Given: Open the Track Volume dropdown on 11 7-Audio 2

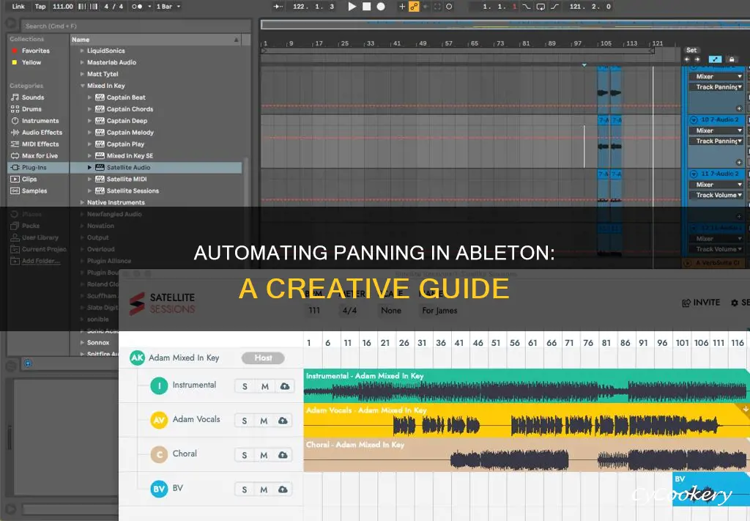Looking at the screenshot, I should click(x=716, y=195).
